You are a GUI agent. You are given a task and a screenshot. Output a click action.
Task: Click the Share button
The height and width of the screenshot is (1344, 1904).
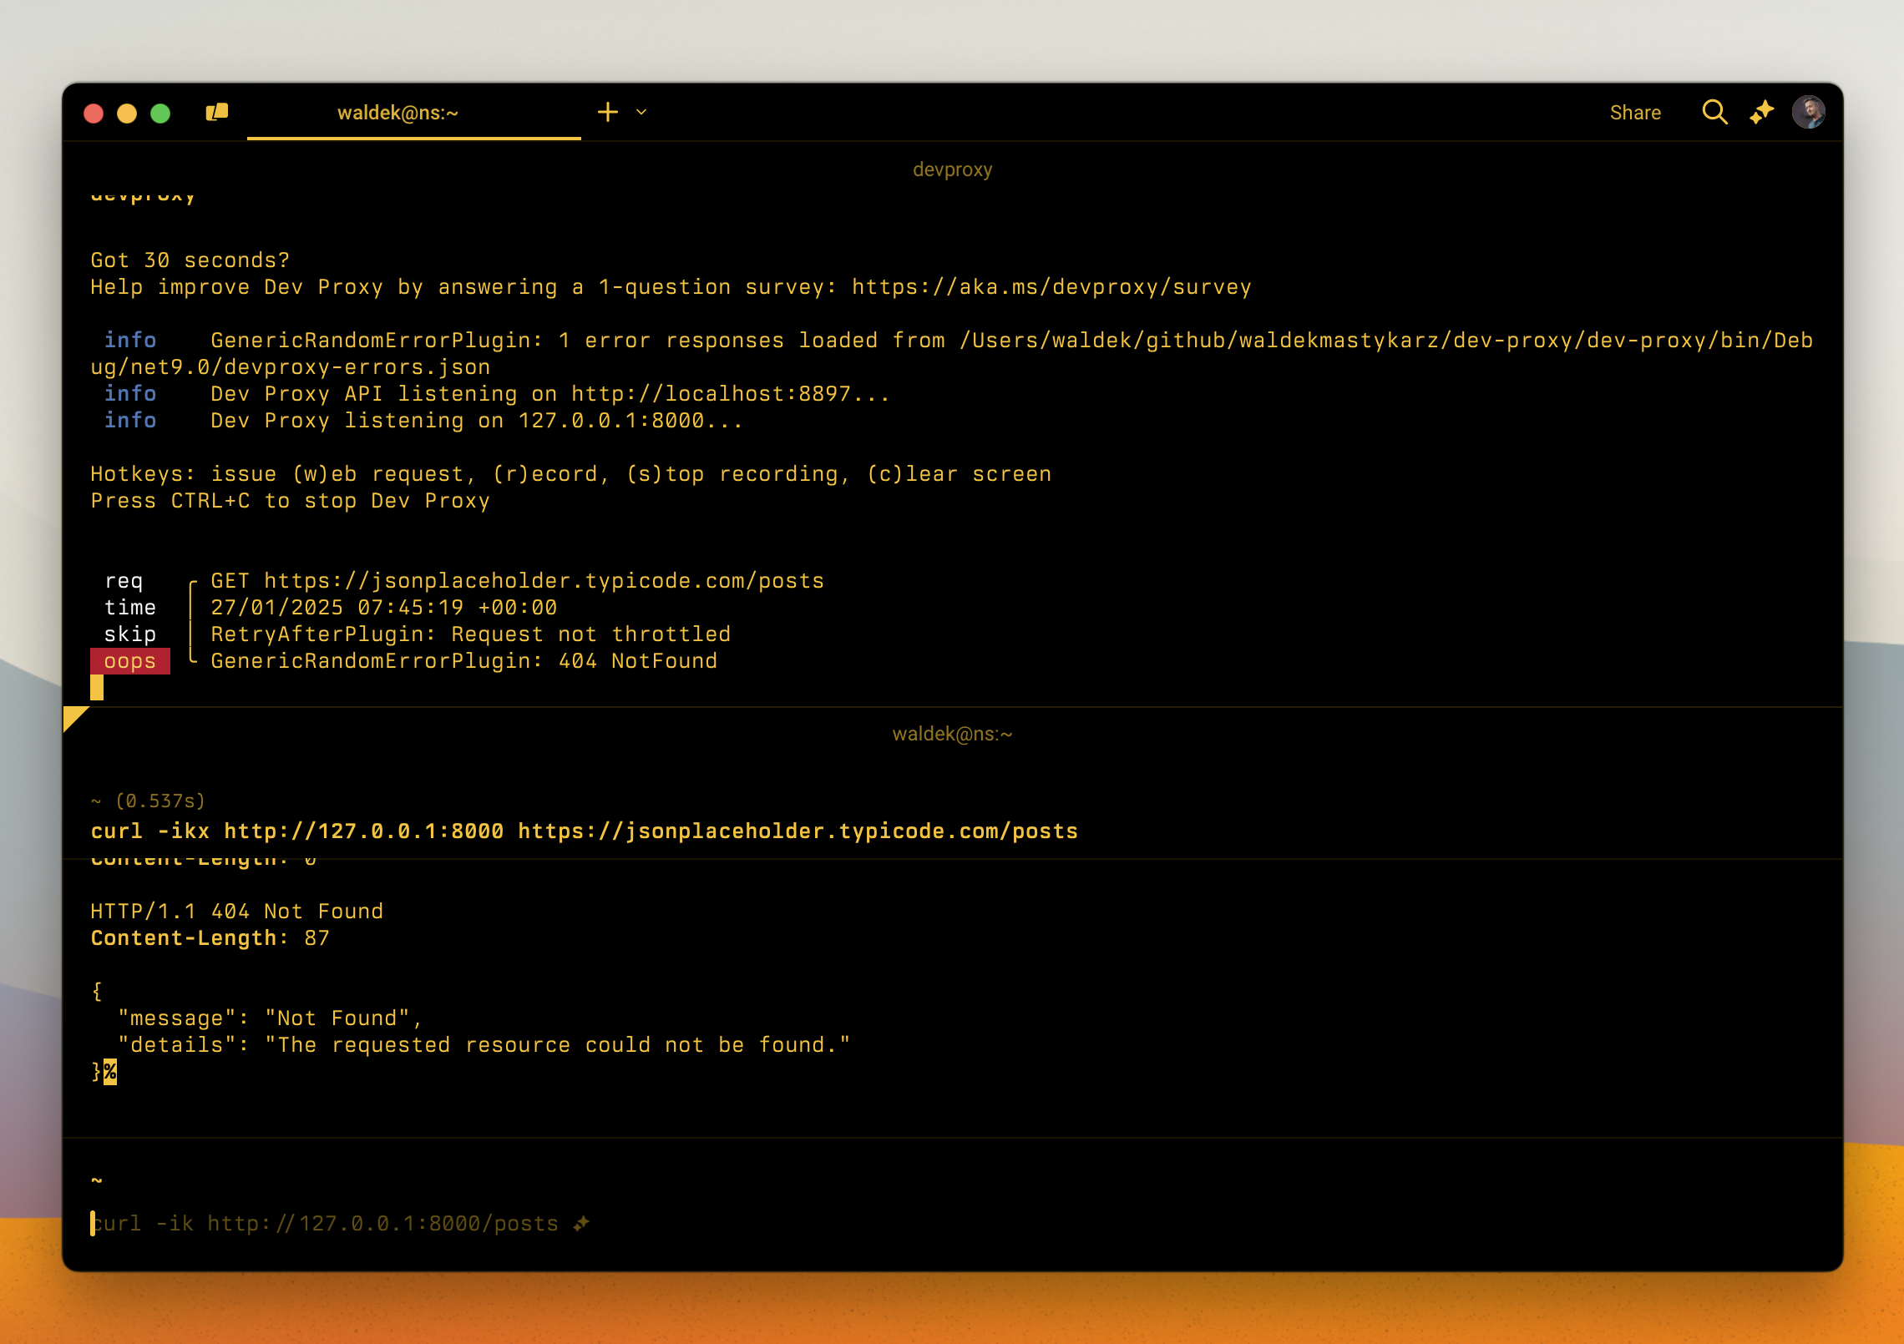1634,111
